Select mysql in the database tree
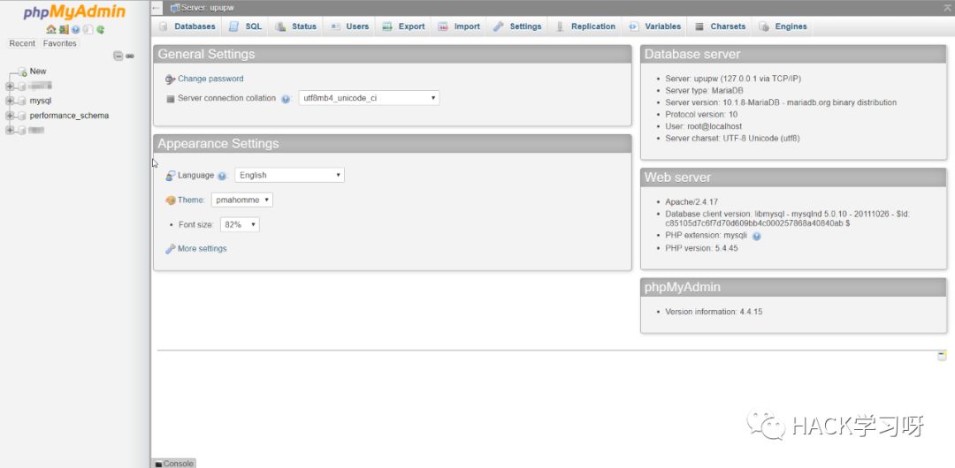Viewport: 955px width, 468px height. 41,101
